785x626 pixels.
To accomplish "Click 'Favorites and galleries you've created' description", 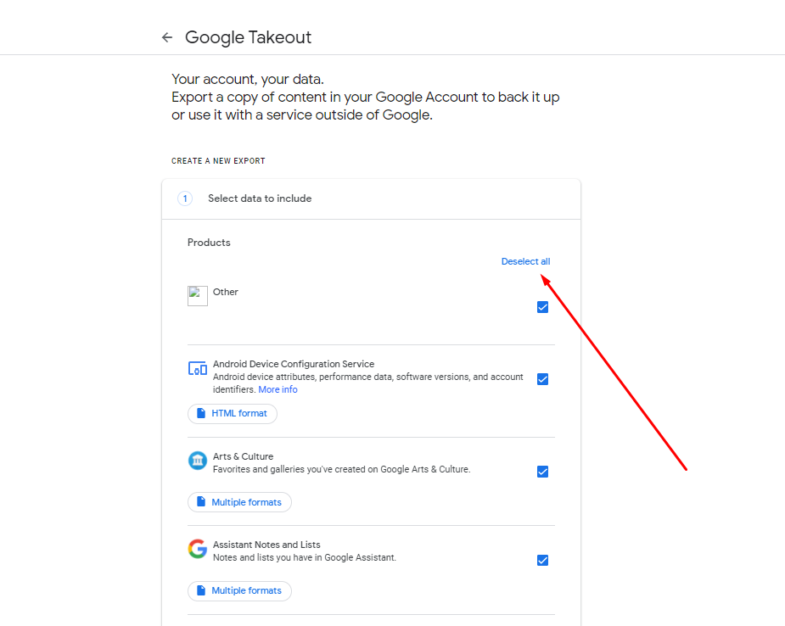I will pyautogui.click(x=341, y=469).
